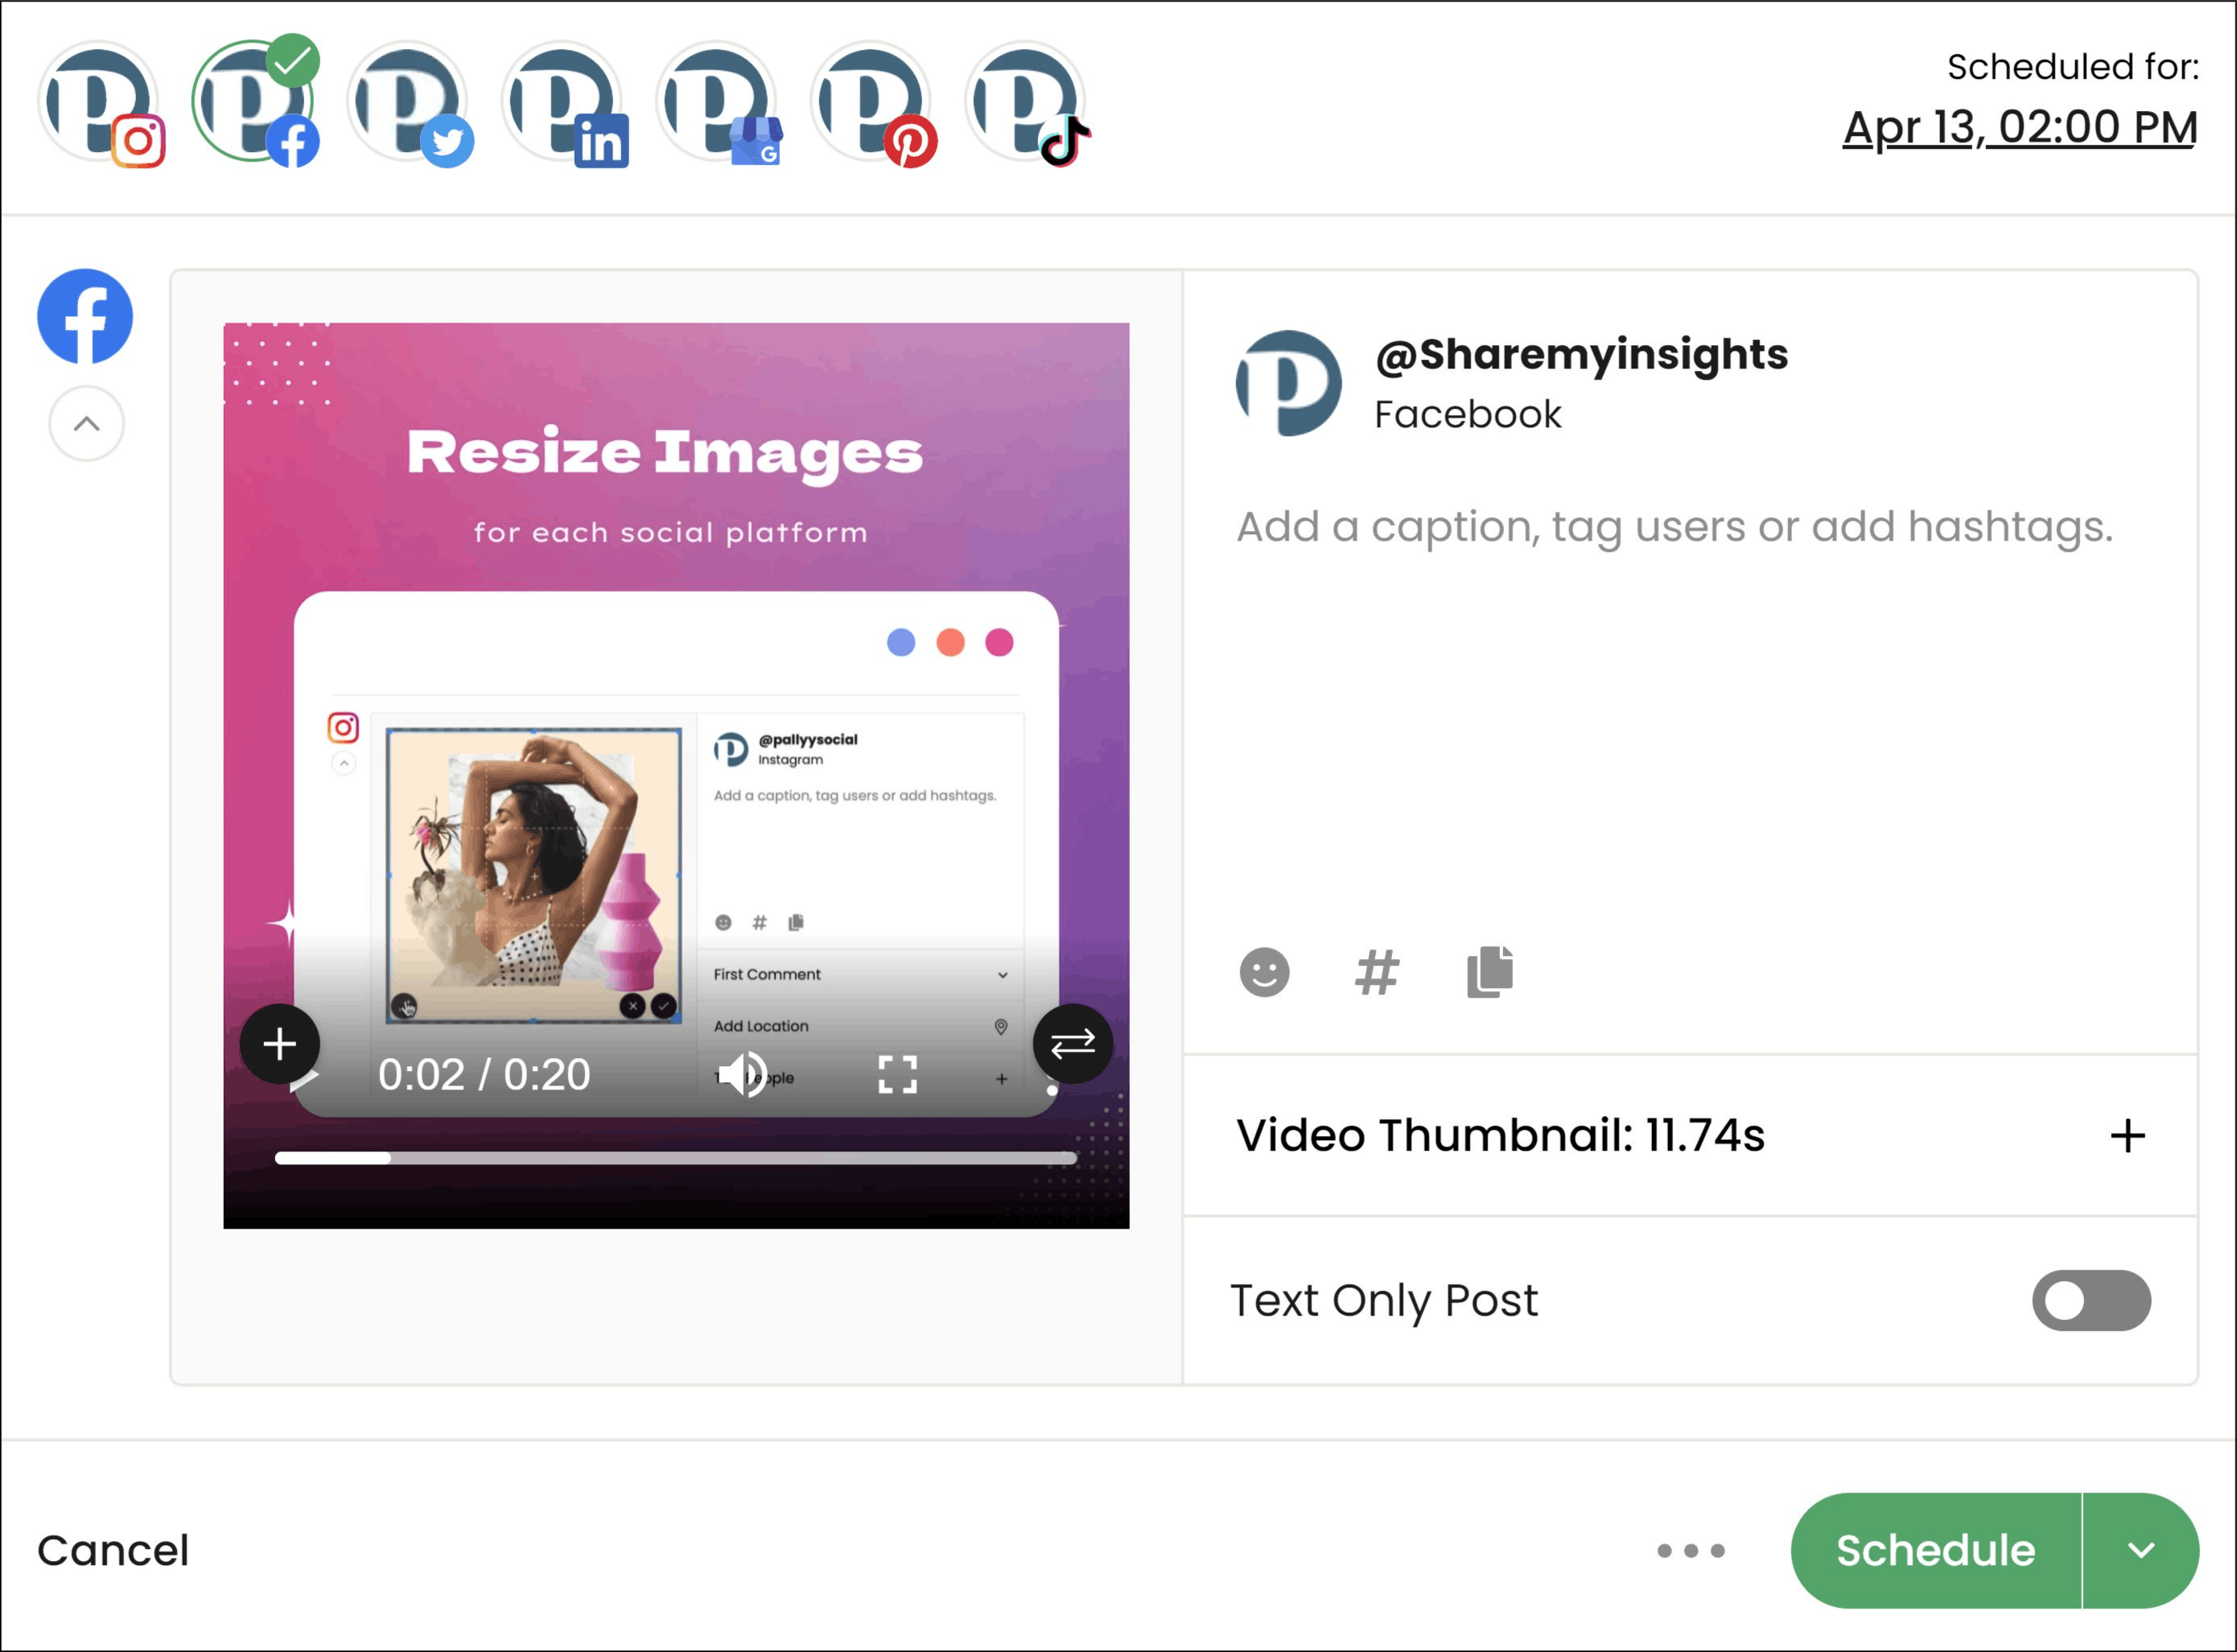Open the video in fullscreen
Image resolution: width=2237 pixels, height=1652 pixels.
coord(897,1075)
